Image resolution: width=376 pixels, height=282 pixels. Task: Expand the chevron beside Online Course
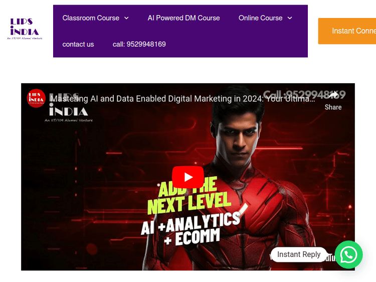(290, 18)
